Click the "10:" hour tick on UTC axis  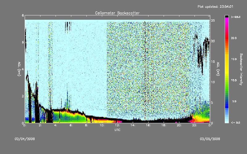click(102, 125)
